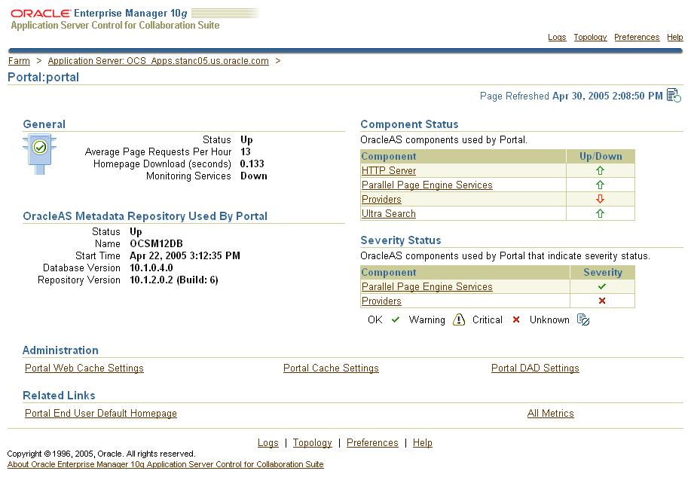
Task: Click the green up arrow for HTTP Server
Action: (x=600, y=170)
